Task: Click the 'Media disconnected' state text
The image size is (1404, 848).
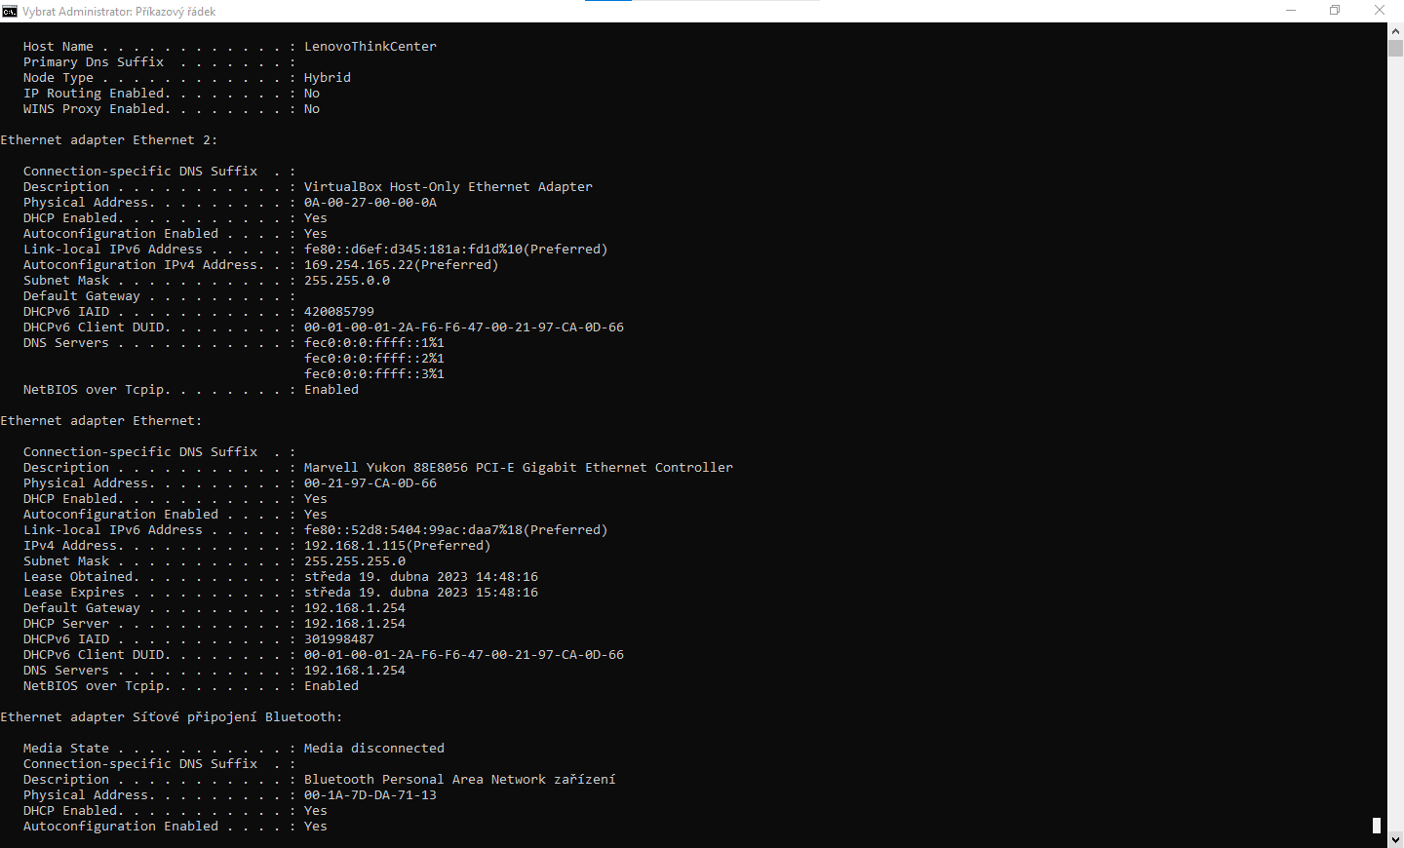Action: 373,749
